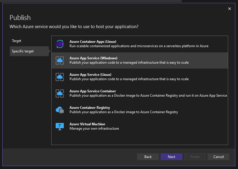Click the Azure Virtual Machine monitor icon
Screen dimensions: 238x169
[x=60, y=126]
